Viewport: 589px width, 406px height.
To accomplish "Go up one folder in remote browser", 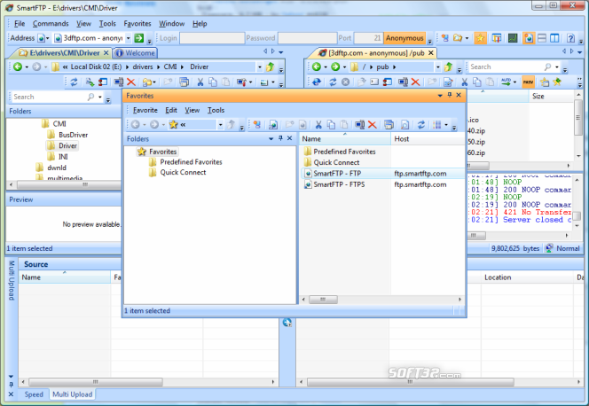I will (x=448, y=66).
